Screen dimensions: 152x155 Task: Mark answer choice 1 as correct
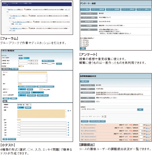pos(18,123)
